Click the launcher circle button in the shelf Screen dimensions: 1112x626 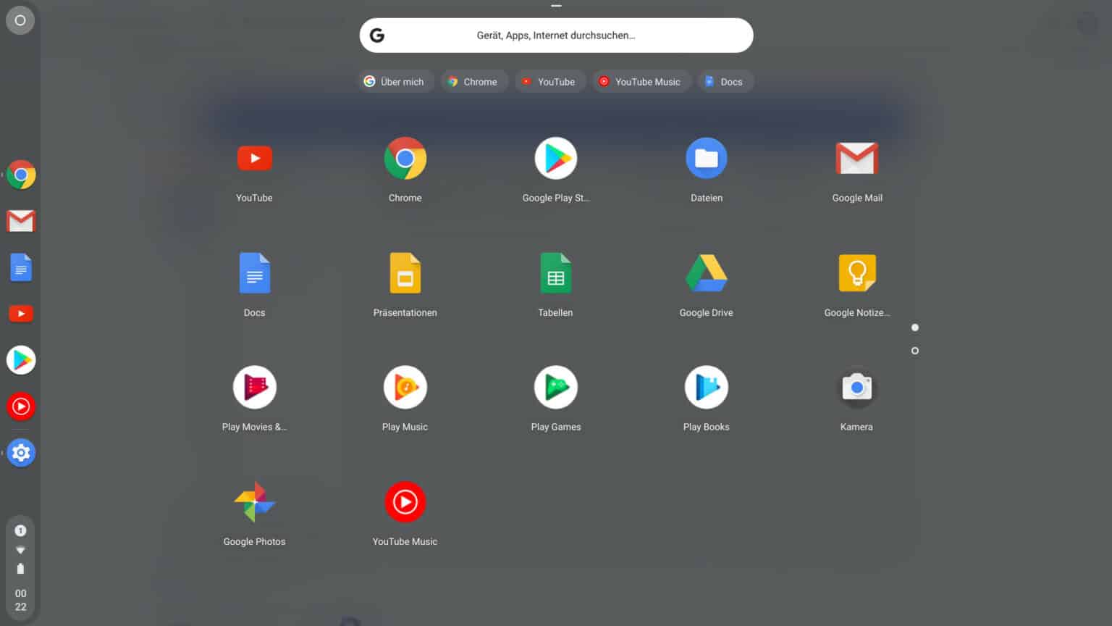point(20,20)
